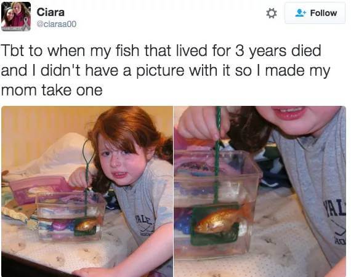Click the goldfish in the left photo
Viewport: 351px width, 277px height.
point(88,224)
